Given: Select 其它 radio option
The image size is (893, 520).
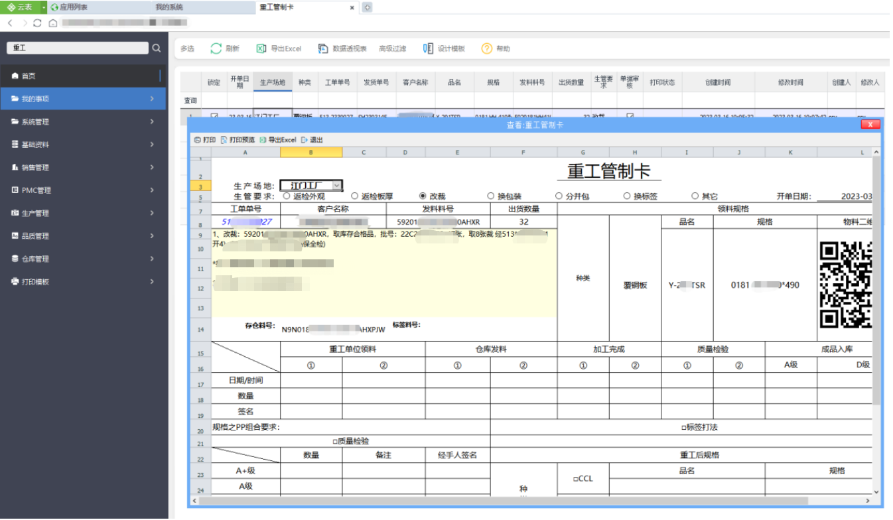Looking at the screenshot, I should [x=695, y=196].
